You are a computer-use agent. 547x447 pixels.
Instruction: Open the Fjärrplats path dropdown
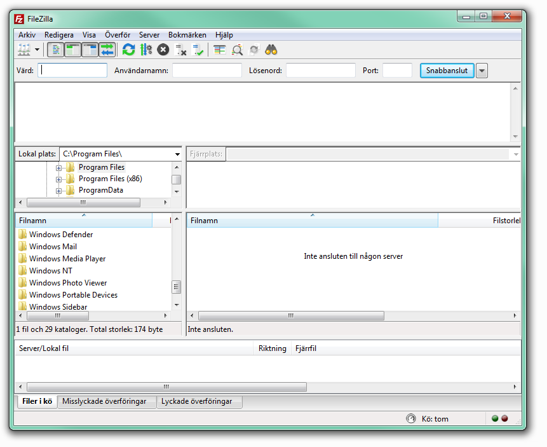pos(516,154)
